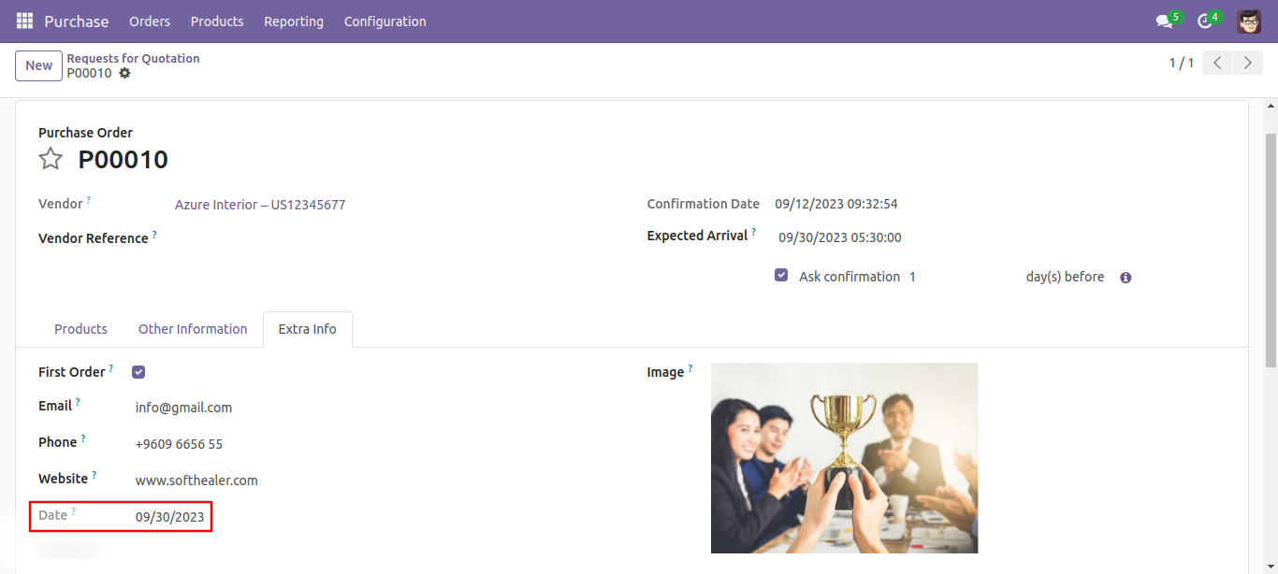Click the gear icon next to P00010

click(124, 73)
